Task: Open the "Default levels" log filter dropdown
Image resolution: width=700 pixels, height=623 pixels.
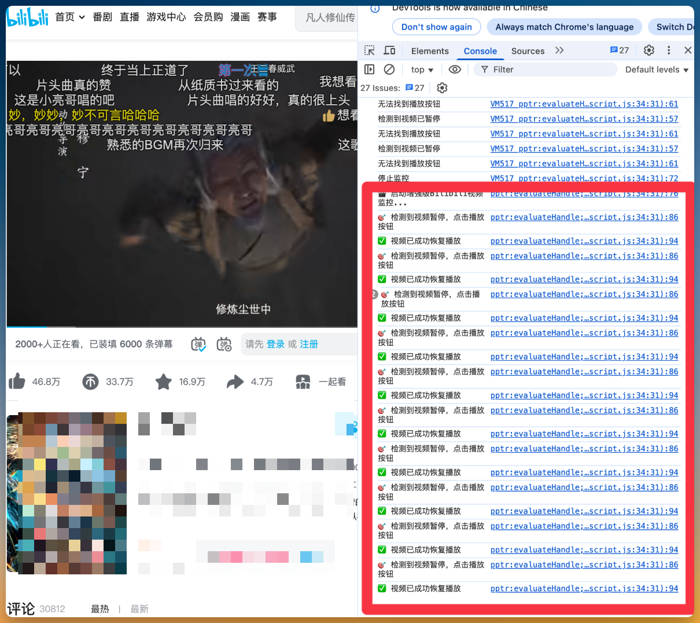Action: point(656,69)
